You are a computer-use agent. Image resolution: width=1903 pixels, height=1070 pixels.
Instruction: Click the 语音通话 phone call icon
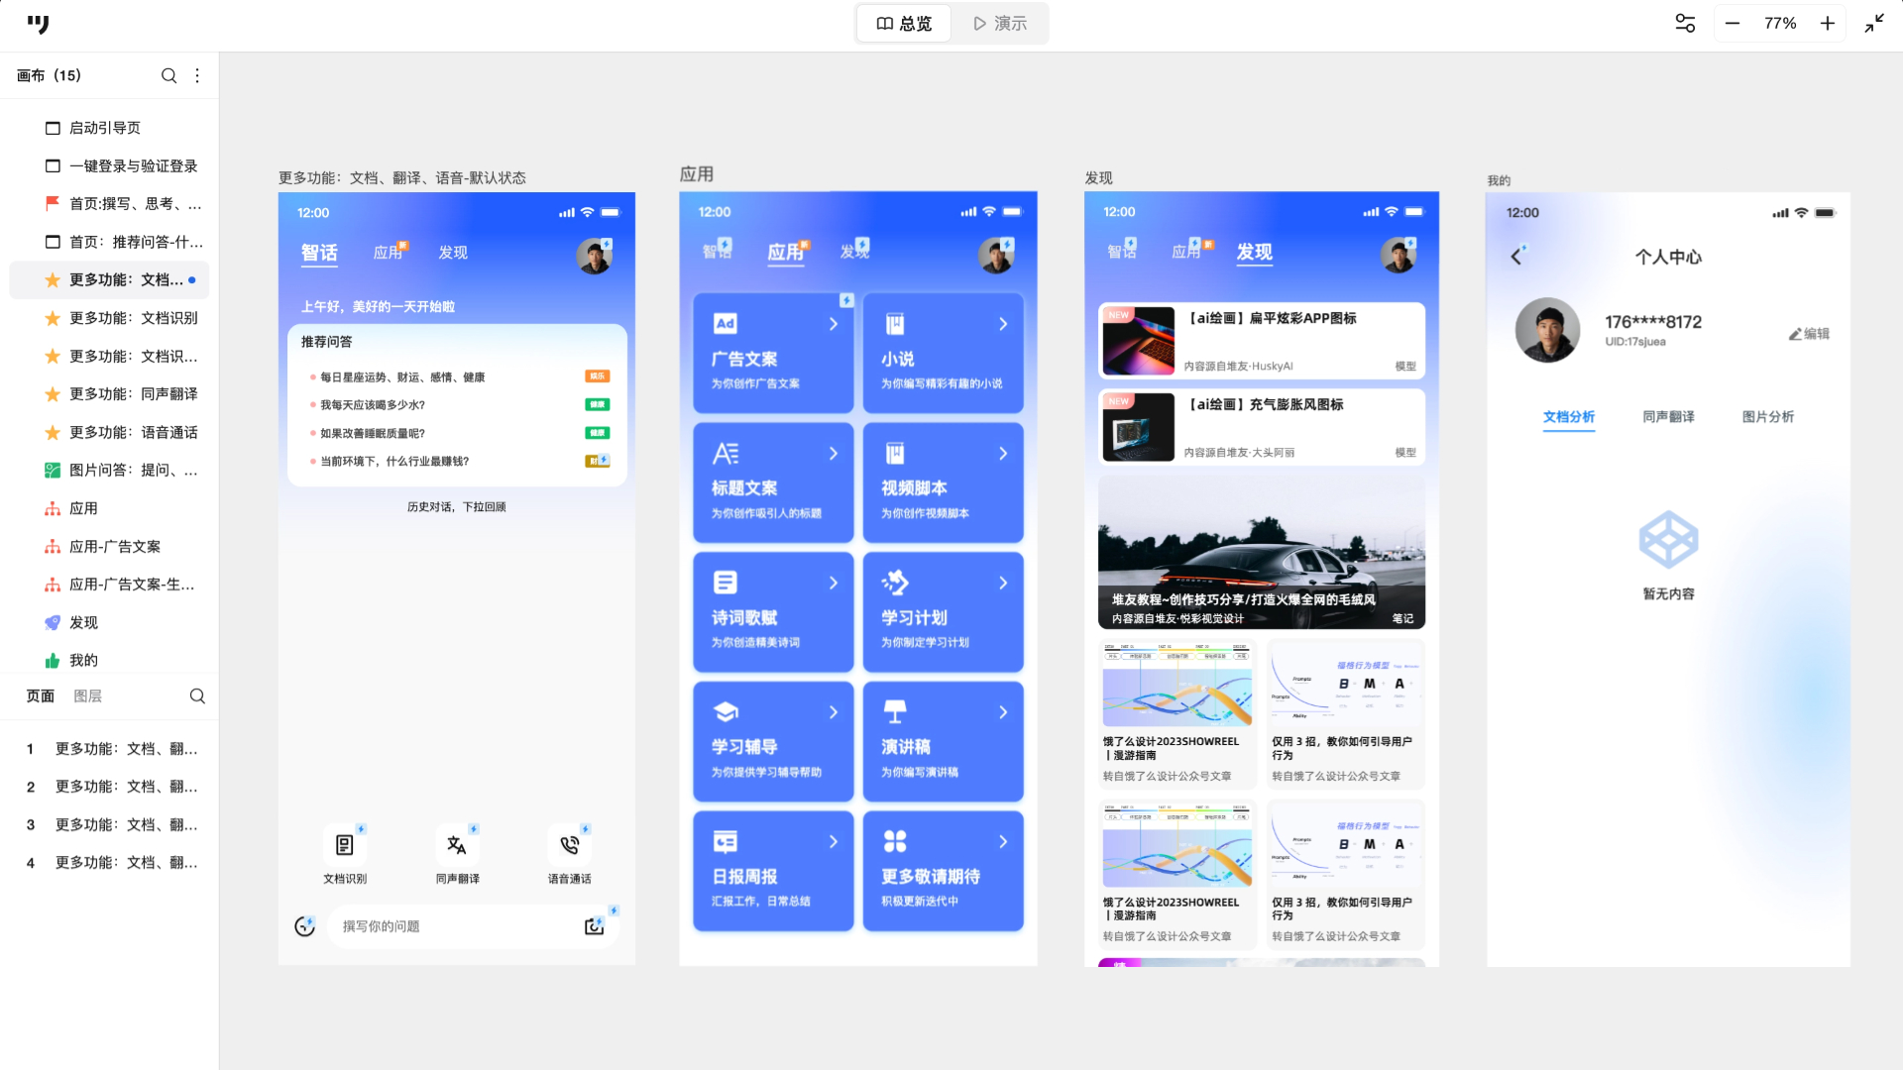click(x=569, y=845)
